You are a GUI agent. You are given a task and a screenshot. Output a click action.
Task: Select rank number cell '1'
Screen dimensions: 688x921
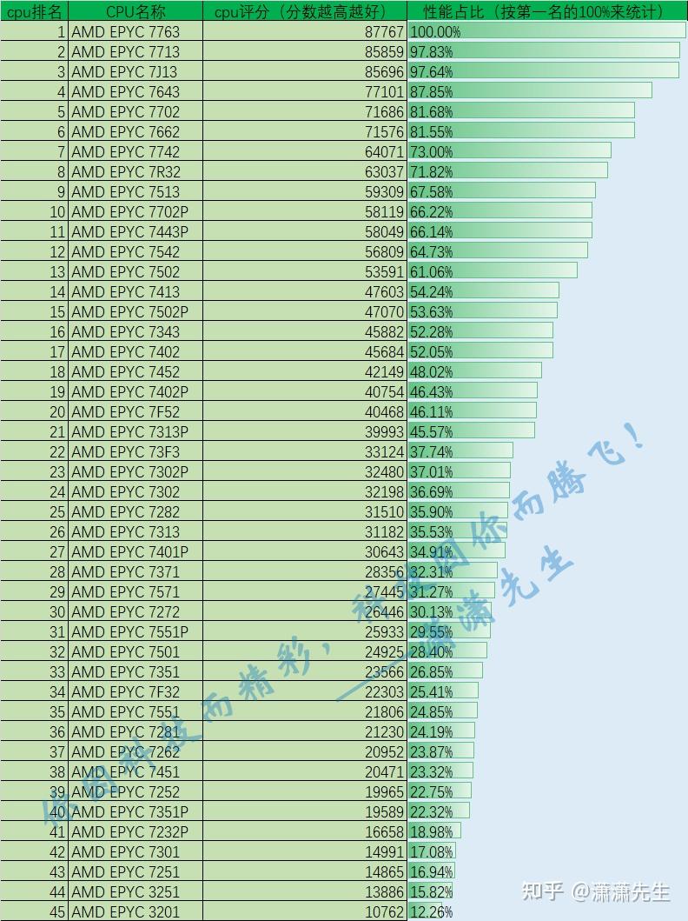(x=34, y=31)
